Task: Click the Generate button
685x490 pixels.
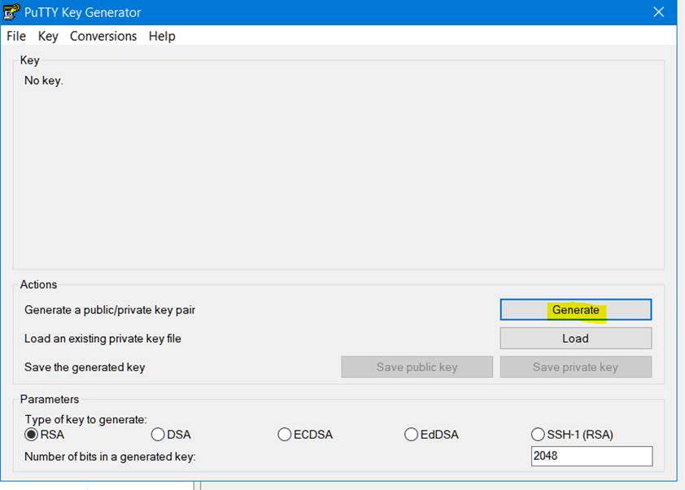Action: [575, 309]
